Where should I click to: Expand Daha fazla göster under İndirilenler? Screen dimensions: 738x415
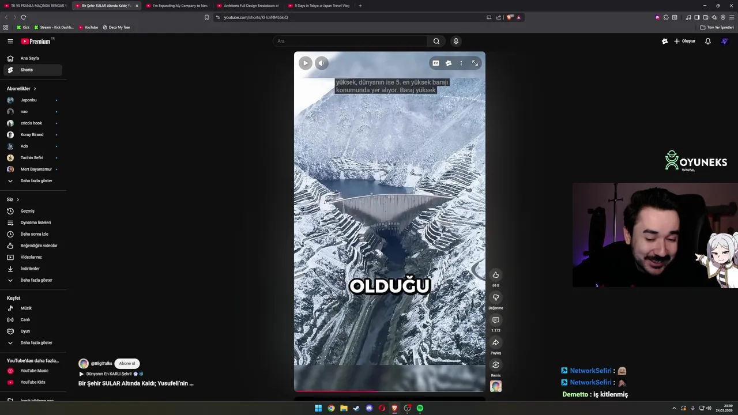click(32, 280)
